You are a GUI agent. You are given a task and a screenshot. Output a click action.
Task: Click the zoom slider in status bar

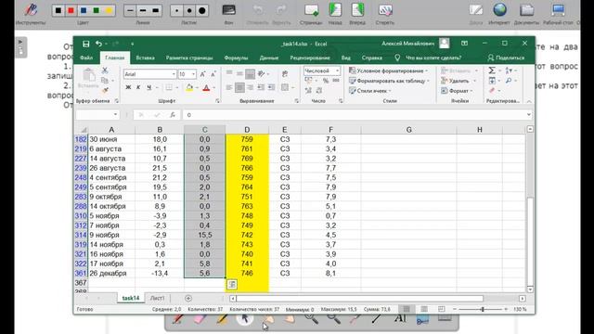pyautogui.click(x=483, y=309)
